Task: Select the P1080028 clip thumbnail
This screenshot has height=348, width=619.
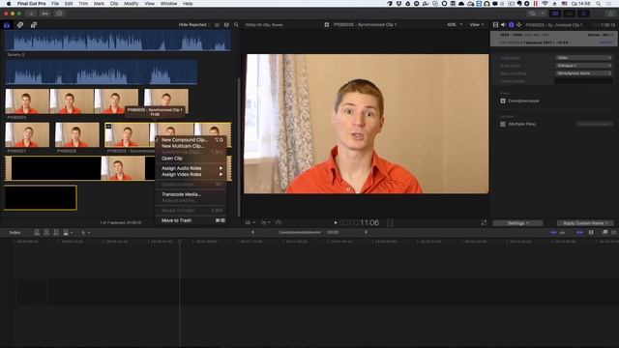Action: 77,135
